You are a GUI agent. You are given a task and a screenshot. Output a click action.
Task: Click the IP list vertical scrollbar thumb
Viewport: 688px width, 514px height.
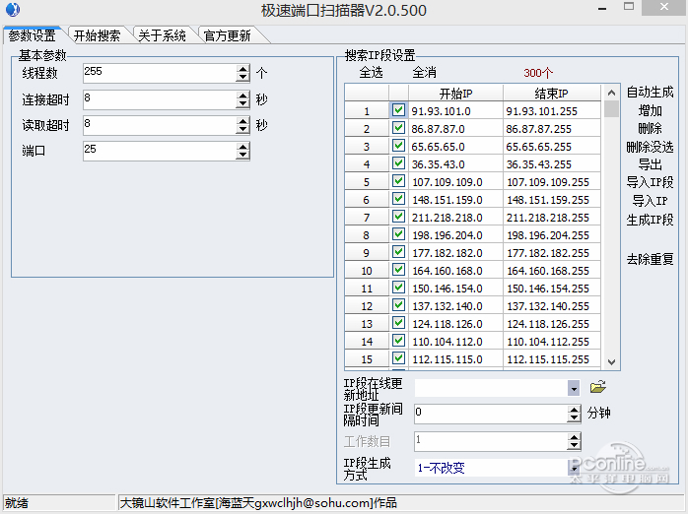point(611,109)
